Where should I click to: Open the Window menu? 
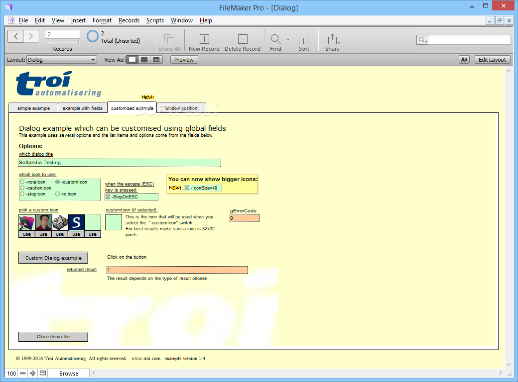tap(182, 20)
